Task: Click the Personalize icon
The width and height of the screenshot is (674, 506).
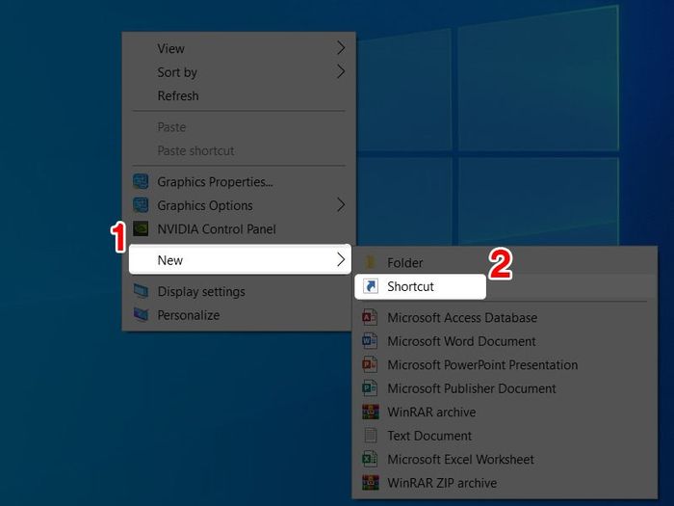Action: pos(141,315)
